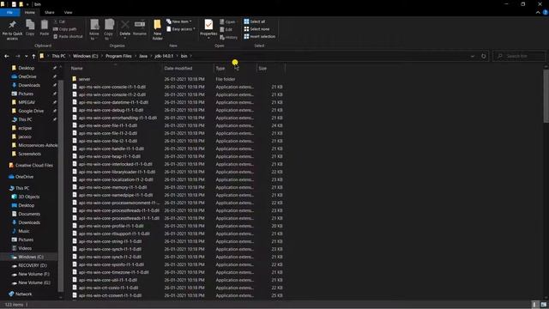Click Edit in the Open group
Screen dimensions: 549x309
(x=226, y=29)
